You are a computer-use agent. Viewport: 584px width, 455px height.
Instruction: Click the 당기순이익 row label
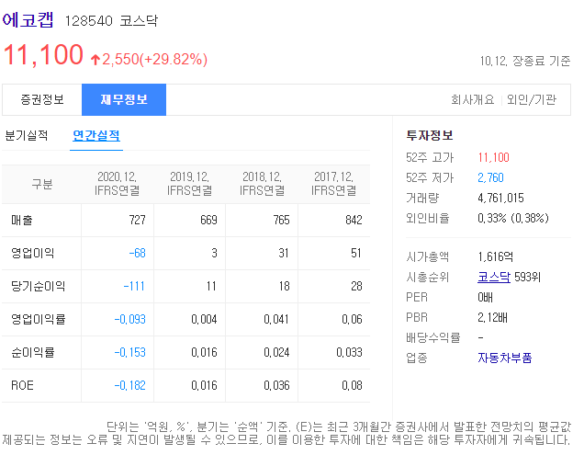pyautogui.click(x=38, y=286)
